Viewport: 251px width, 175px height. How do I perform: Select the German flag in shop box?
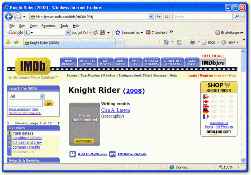[x=206, y=111]
